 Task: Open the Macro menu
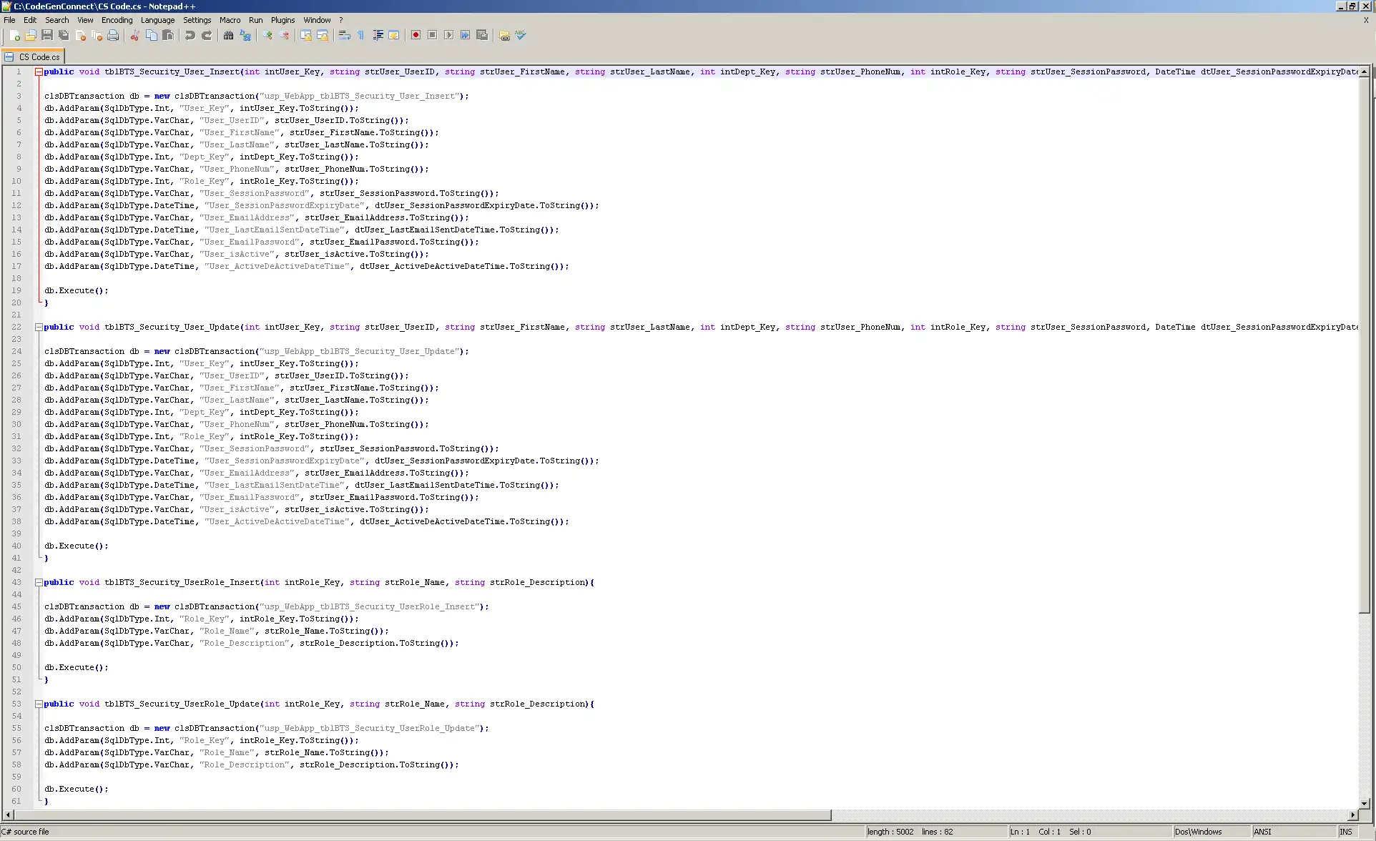point(230,20)
